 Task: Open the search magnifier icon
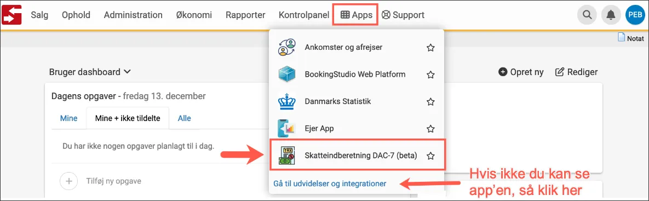tap(587, 15)
